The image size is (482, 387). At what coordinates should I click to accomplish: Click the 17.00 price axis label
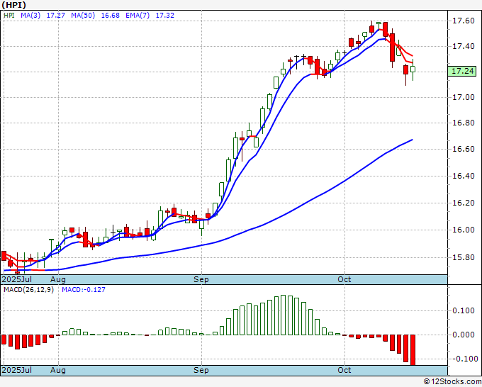[x=464, y=97]
